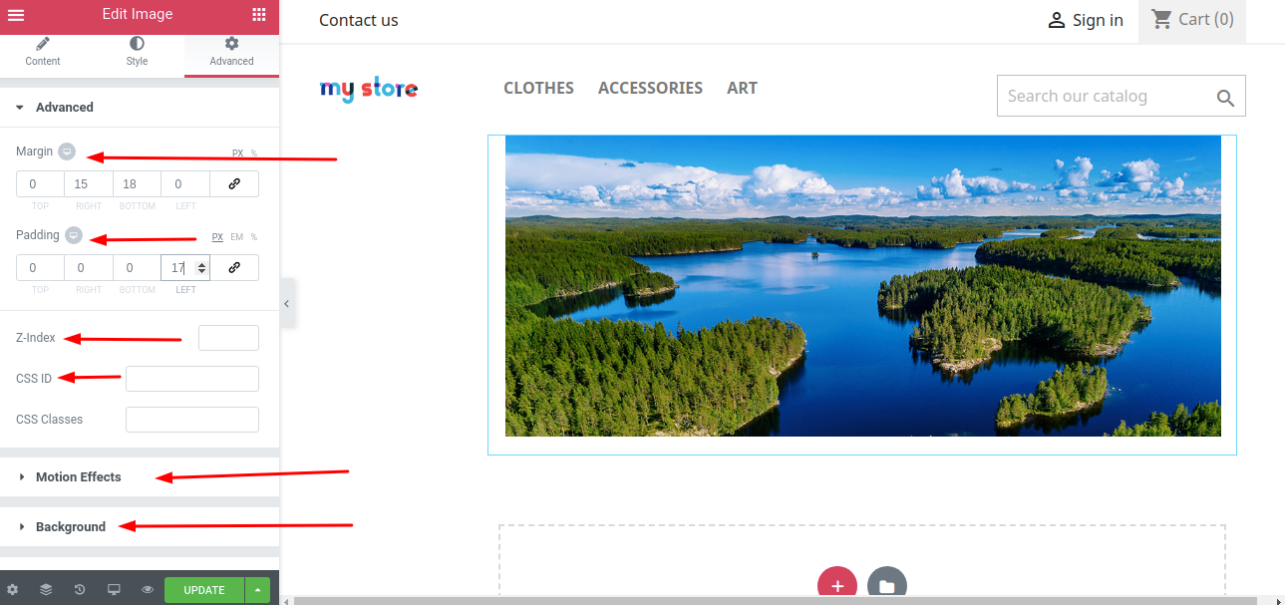Click the gray add template folder button

887,585
